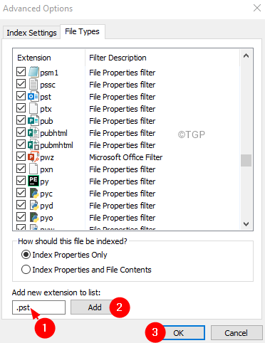Click the Python icon beside pyd
Image resolution: width=265 pixels, height=343 pixels.
(x=34, y=205)
